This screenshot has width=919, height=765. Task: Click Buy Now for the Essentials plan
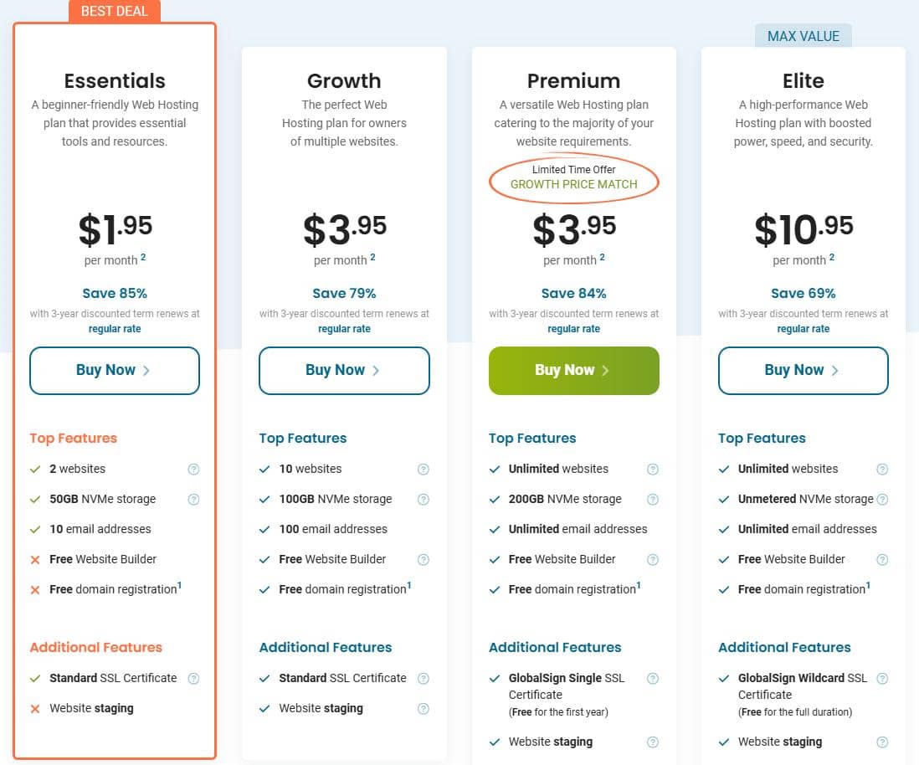pyautogui.click(x=115, y=370)
